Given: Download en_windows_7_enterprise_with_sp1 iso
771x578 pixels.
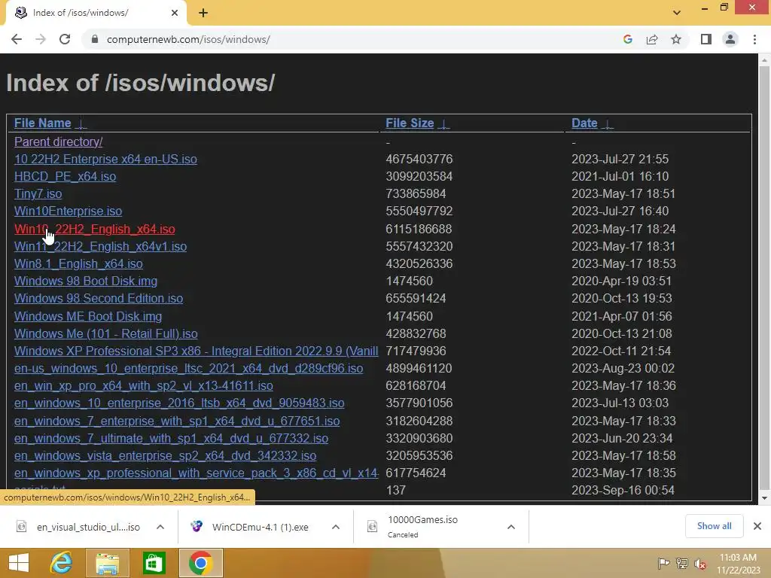Looking at the screenshot, I should point(177,421).
